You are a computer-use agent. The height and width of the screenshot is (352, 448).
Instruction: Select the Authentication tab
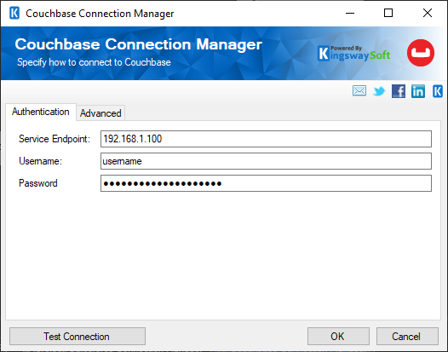[41, 112]
